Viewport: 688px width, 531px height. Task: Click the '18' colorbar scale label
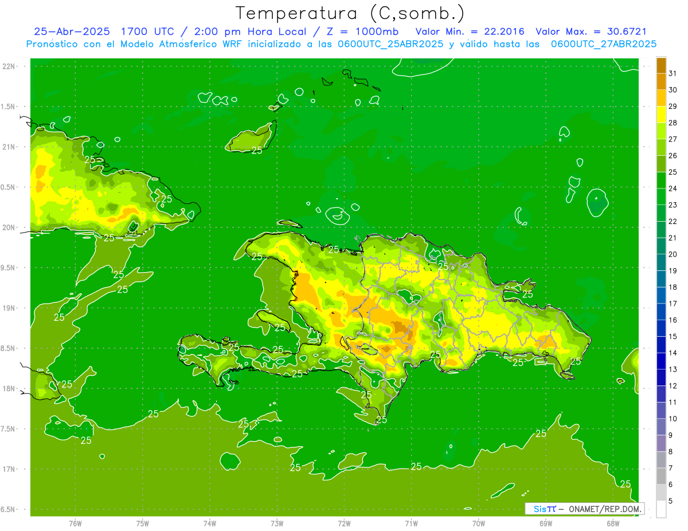pos(673,287)
